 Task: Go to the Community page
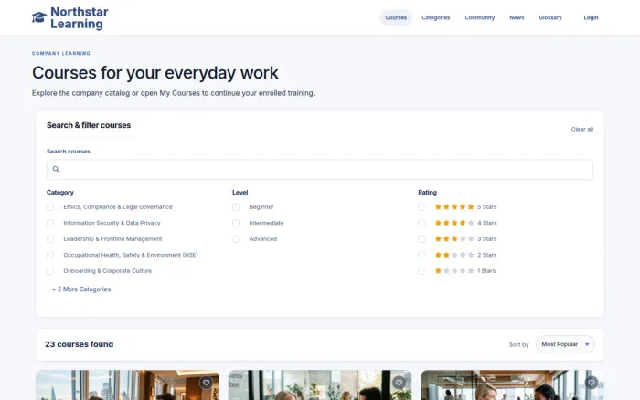pos(480,17)
